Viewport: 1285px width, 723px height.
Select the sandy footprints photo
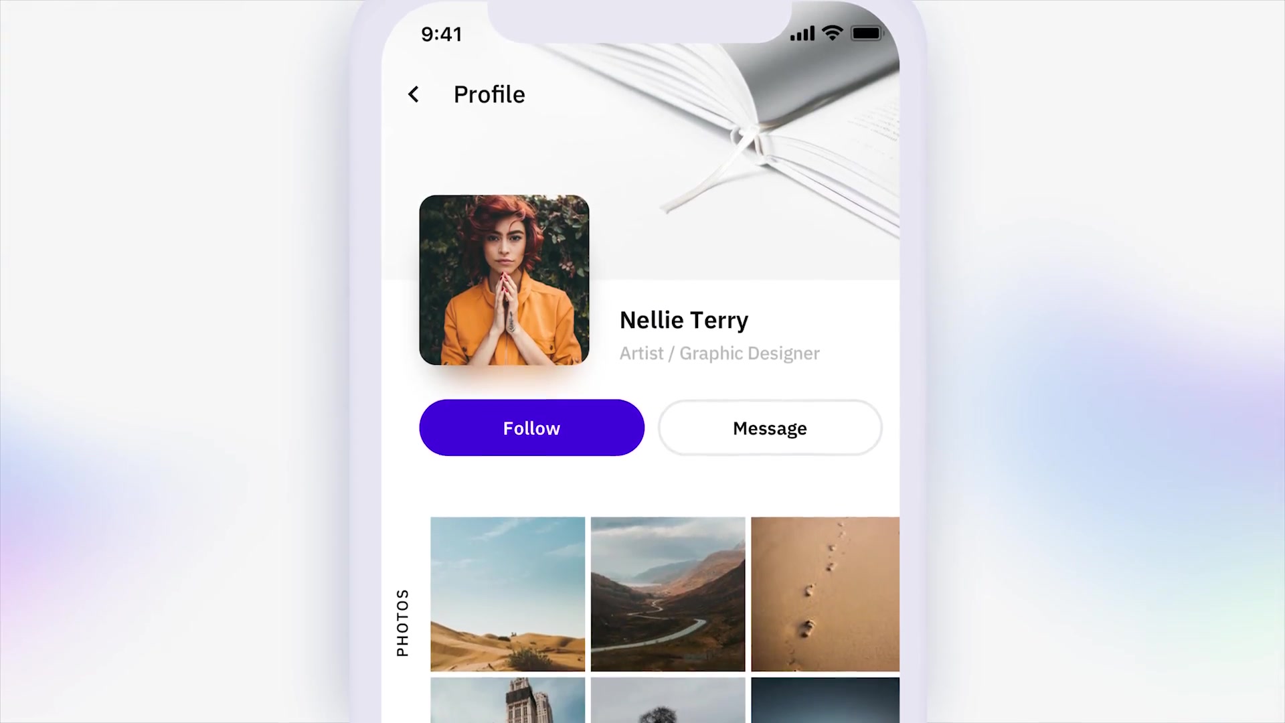point(825,593)
